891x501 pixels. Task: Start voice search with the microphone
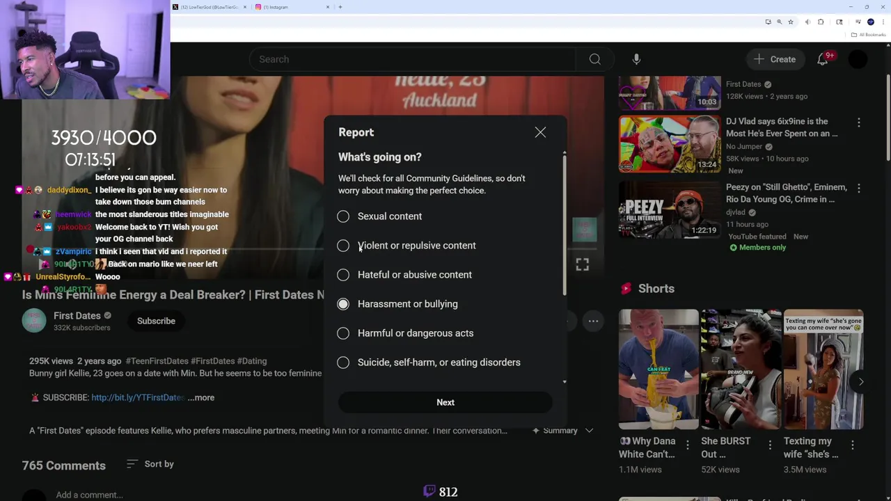click(x=636, y=59)
